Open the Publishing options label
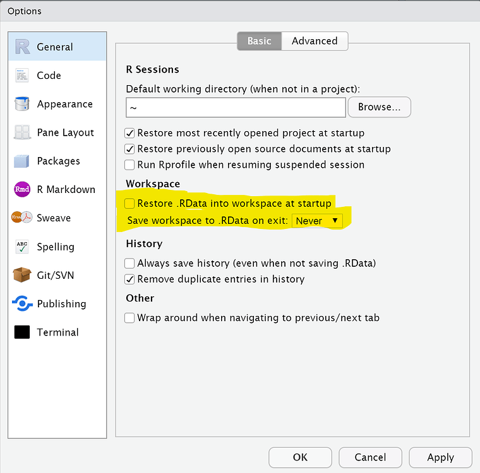Viewport: 480px width, 473px height. pos(61,304)
